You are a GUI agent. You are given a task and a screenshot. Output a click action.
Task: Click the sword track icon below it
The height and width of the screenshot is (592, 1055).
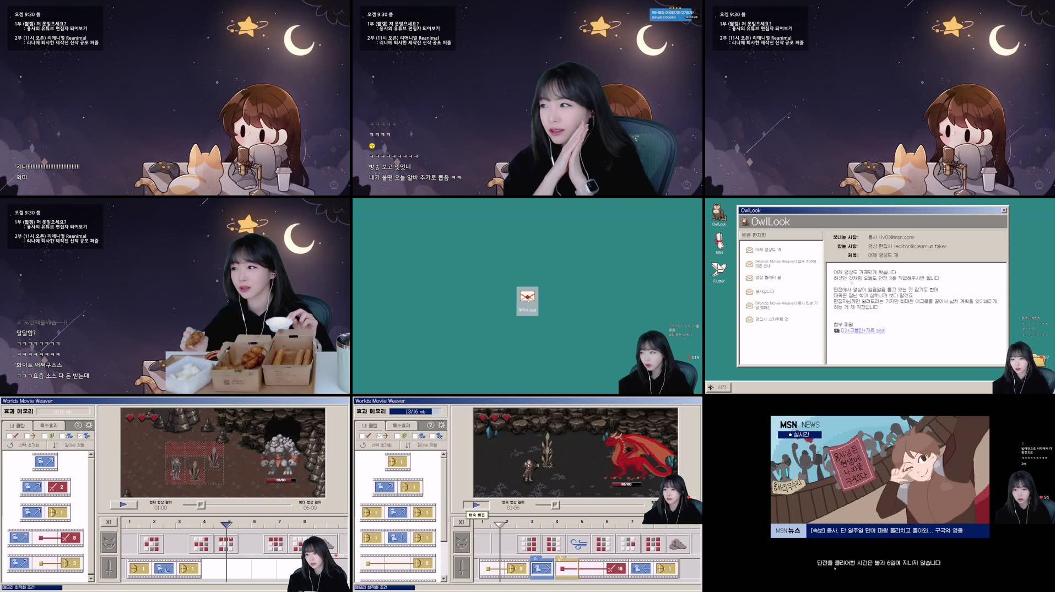462,568
